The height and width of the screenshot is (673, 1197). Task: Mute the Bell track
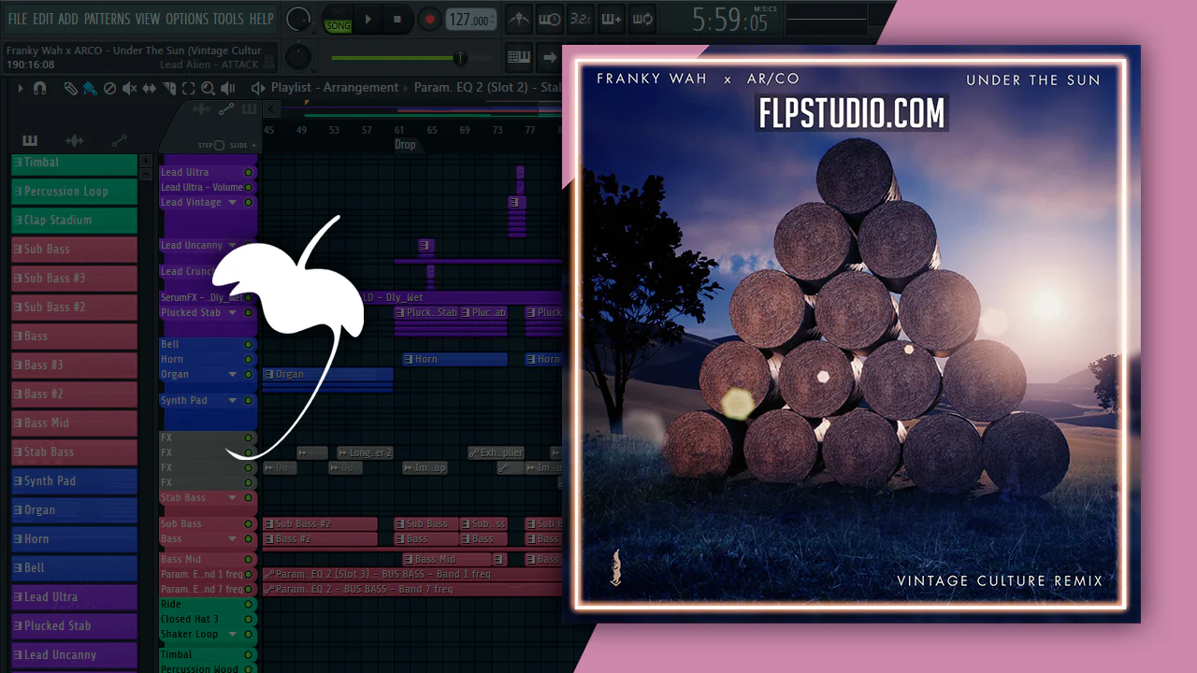coord(249,345)
